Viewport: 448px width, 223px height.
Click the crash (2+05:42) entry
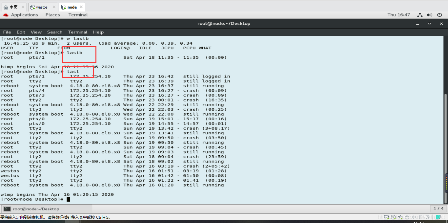[207, 166]
